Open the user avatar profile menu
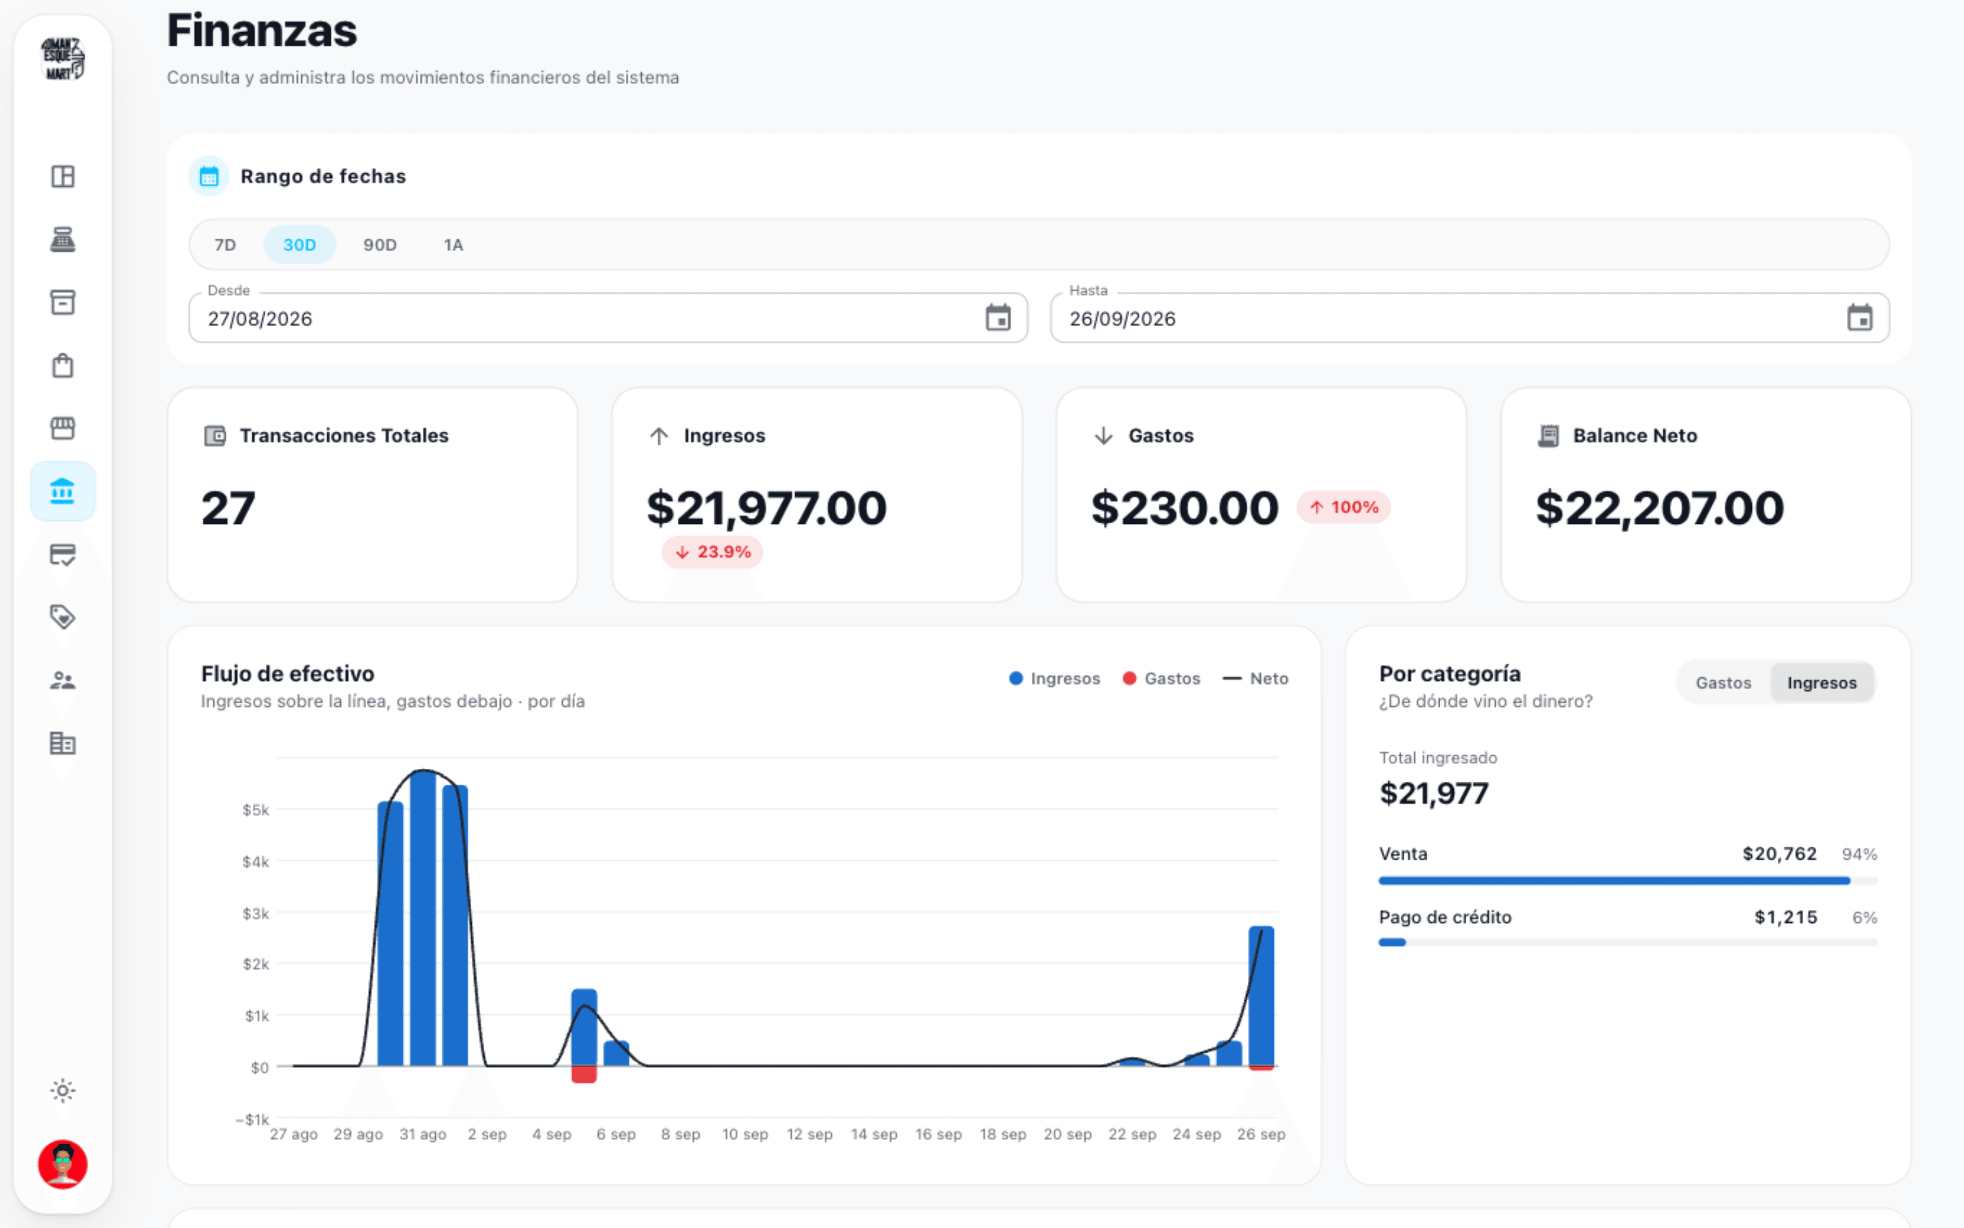Image resolution: width=1964 pixels, height=1228 pixels. point(63,1165)
